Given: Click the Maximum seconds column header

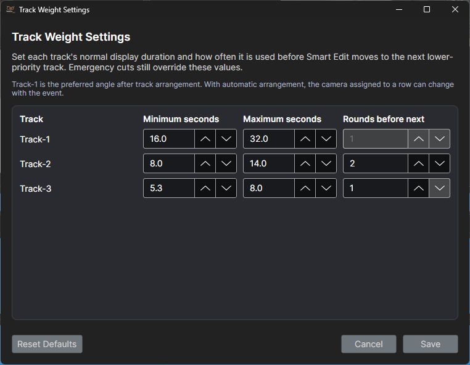Looking at the screenshot, I should click(x=282, y=119).
